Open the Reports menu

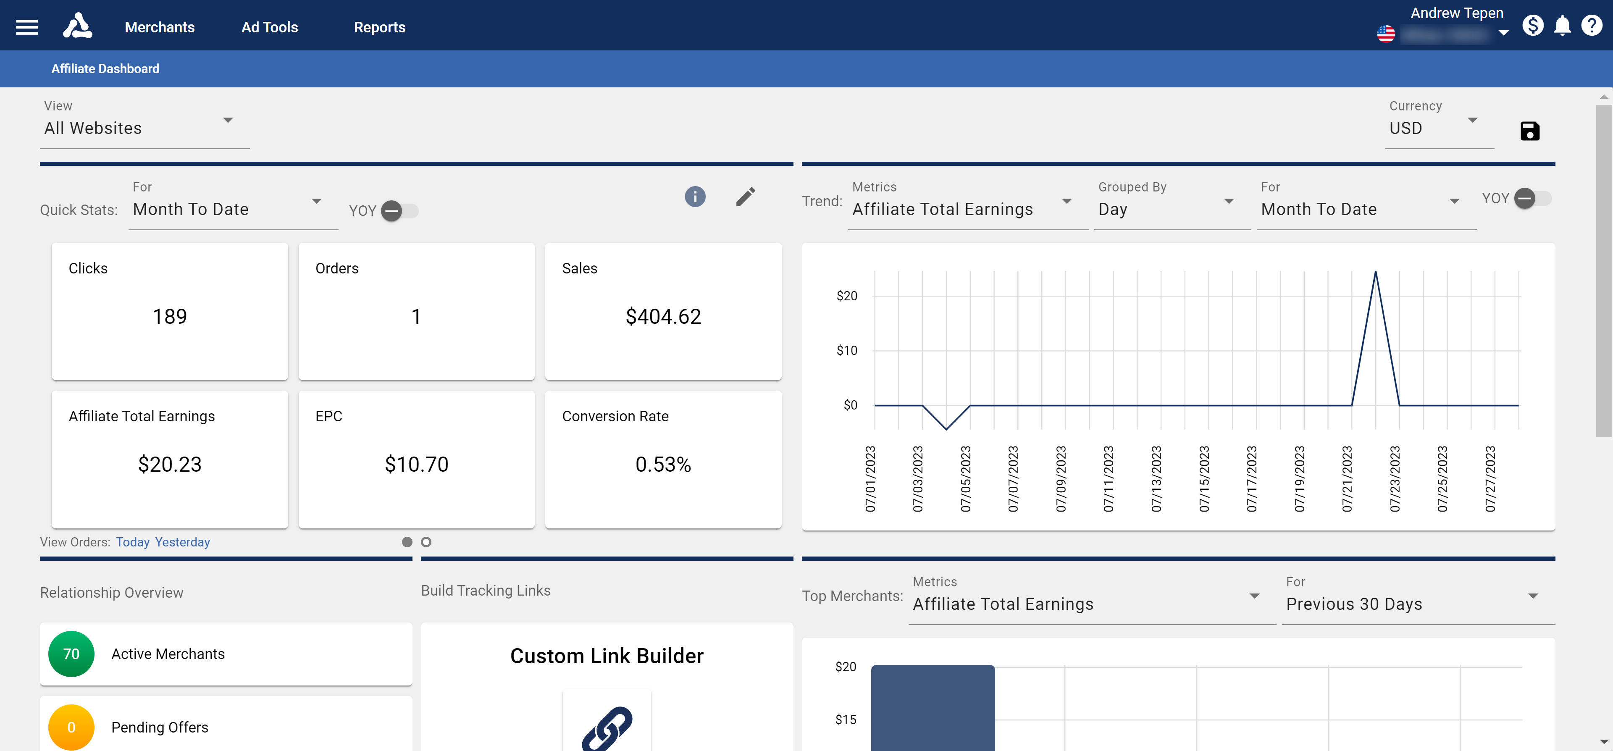(x=379, y=27)
